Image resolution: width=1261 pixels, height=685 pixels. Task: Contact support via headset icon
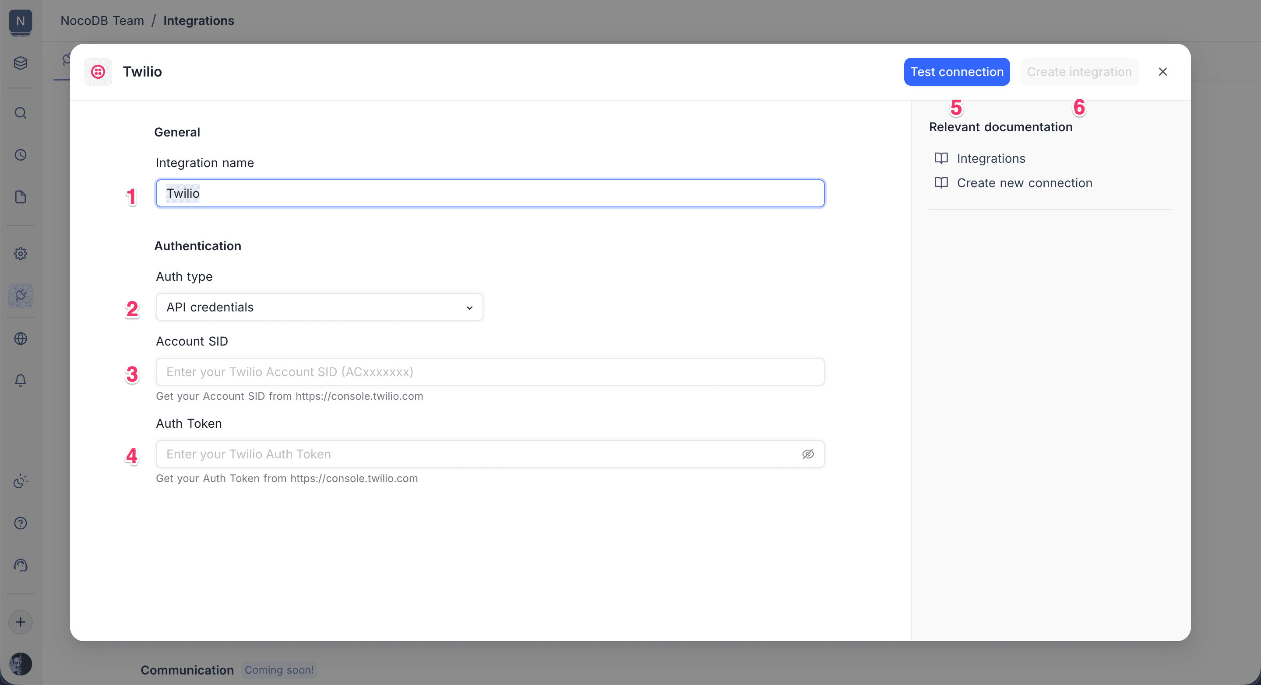20,565
